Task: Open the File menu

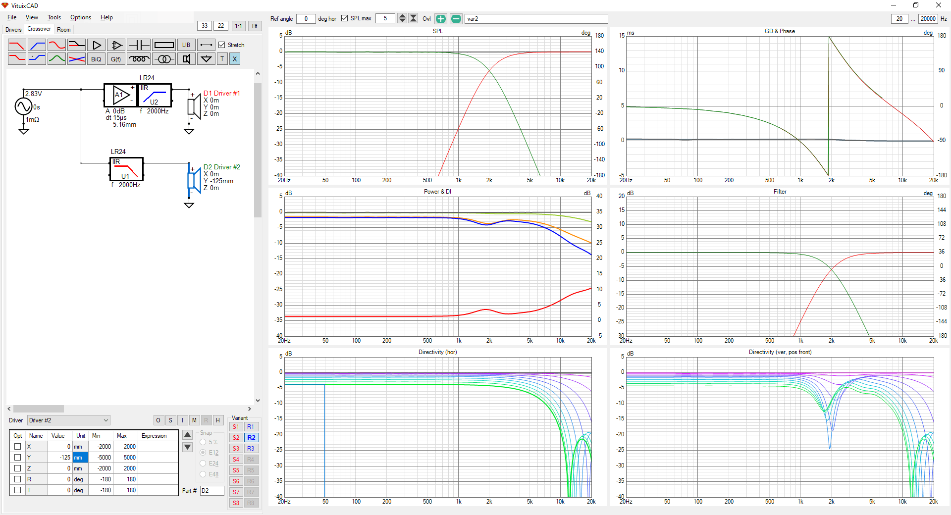Action: (12, 17)
